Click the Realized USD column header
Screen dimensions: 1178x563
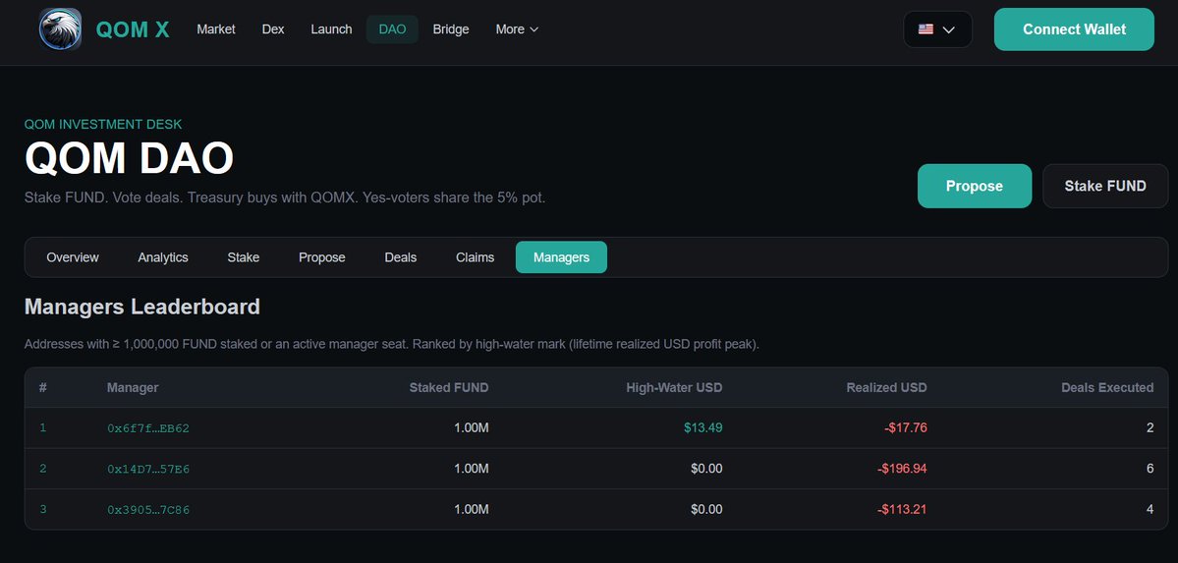pos(886,388)
